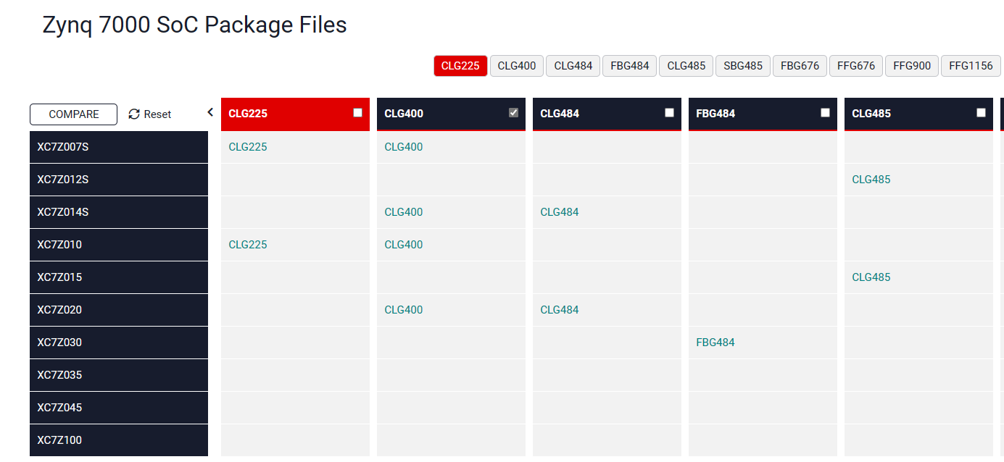Click the XC7Z020 device row
Image resolution: width=1004 pixels, height=462 pixels.
pos(119,310)
